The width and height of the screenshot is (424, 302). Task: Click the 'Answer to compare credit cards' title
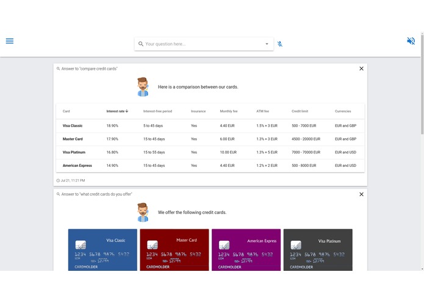(89, 69)
